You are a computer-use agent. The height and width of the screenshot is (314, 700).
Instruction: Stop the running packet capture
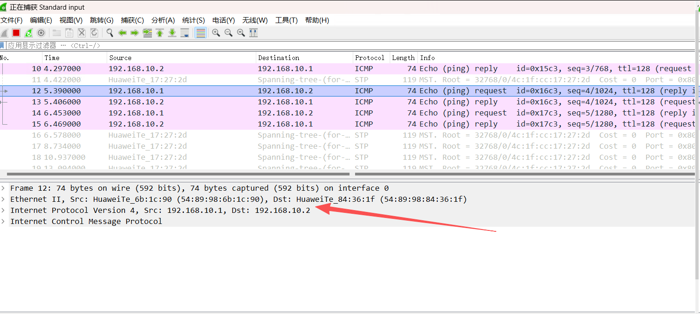click(x=16, y=32)
